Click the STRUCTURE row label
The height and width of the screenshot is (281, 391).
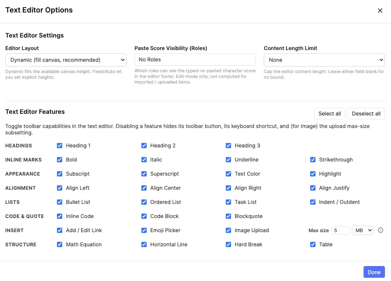tap(21, 245)
